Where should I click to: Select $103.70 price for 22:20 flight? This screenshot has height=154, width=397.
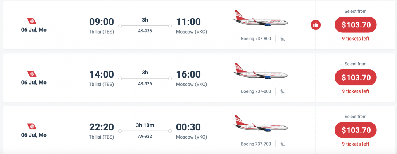click(x=356, y=130)
